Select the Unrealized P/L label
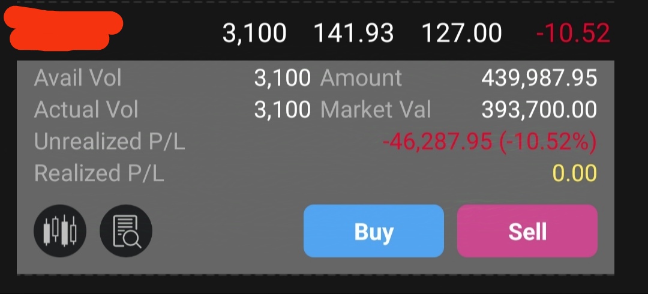Screen dimensions: 648x294 coord(110,142)
